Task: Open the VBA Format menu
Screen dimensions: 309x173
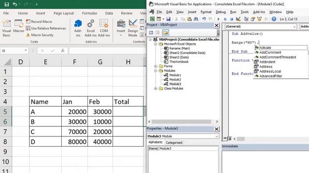Action: pos(206,12)
